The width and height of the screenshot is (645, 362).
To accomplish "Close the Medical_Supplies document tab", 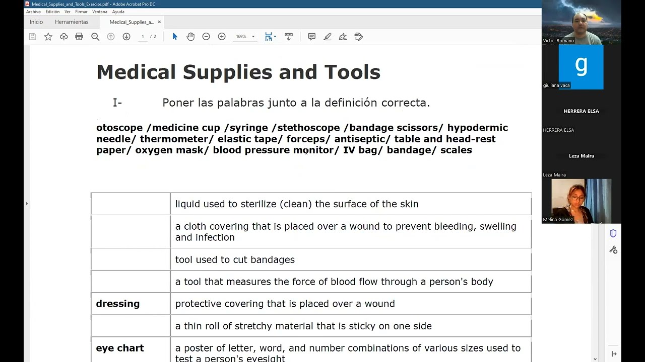I will [x=159, y=22].
